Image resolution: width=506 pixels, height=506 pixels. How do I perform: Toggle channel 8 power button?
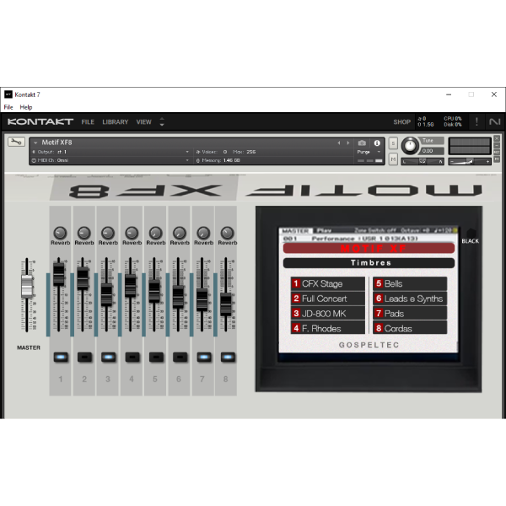click(x=228, y=358)
